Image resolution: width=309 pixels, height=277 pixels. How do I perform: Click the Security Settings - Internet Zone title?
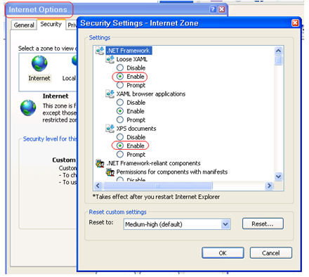pyautogui.click(x=139, y=23)
